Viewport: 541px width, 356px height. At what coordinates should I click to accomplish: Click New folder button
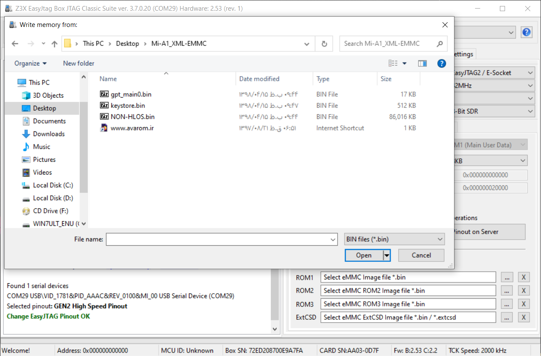pyautogui.click(x=78, y=63)
